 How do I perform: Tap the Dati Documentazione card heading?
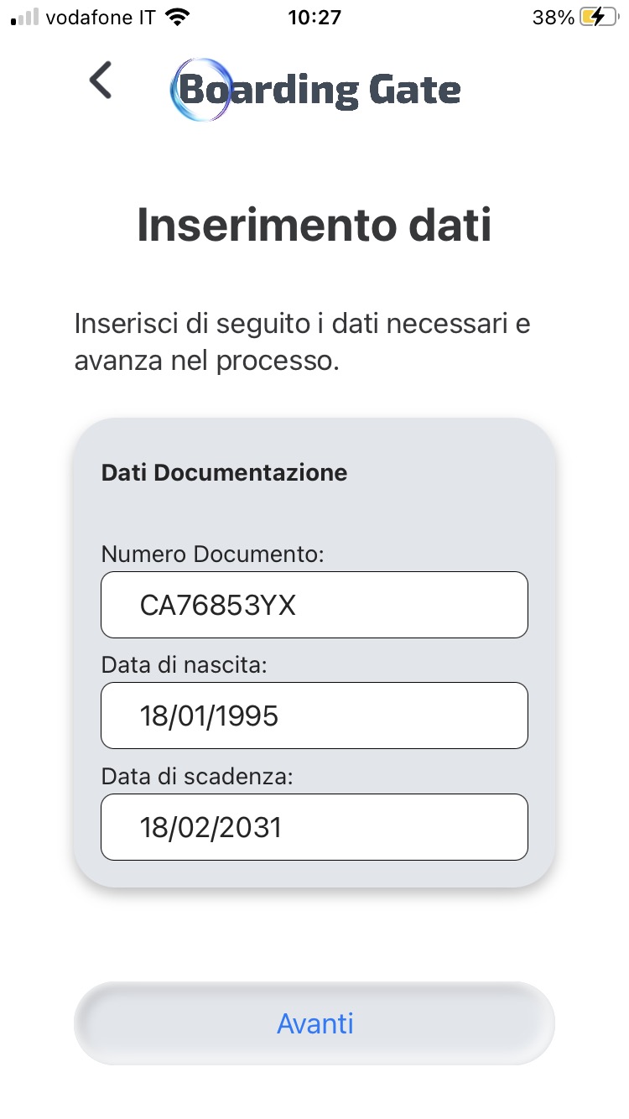224,472
